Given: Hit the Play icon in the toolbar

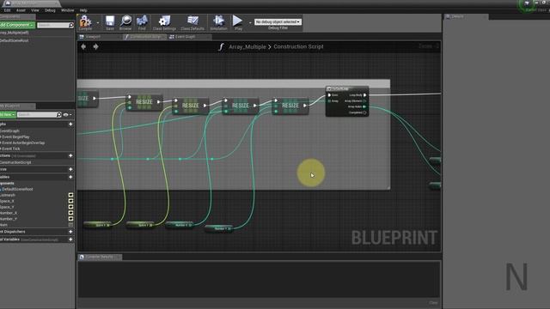Looking at the screenshot, I should 238,21.
